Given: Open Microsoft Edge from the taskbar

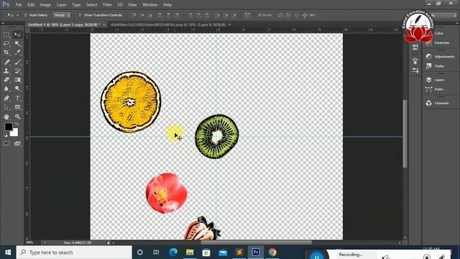Looking at the screenshot, I should (173, 253).
